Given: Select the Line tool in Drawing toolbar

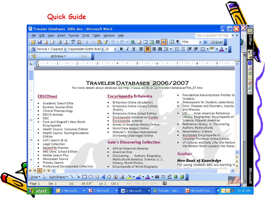Looking at the screenshot, I should tap(72, 177).
